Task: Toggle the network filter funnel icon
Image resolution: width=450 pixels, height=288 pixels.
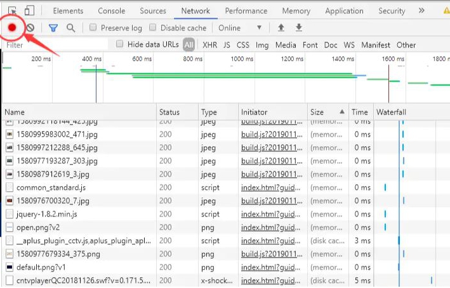Action: (53, 28)
